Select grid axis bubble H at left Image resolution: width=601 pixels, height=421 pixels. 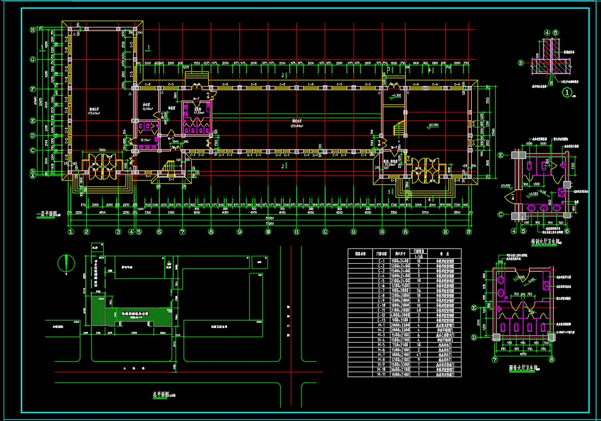coord(33,30)
